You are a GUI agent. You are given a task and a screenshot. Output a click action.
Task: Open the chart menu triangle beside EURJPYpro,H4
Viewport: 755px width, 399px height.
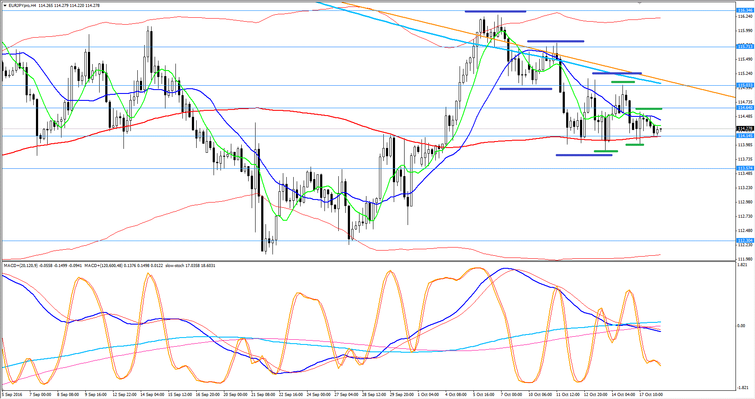[x=5, y=6]
